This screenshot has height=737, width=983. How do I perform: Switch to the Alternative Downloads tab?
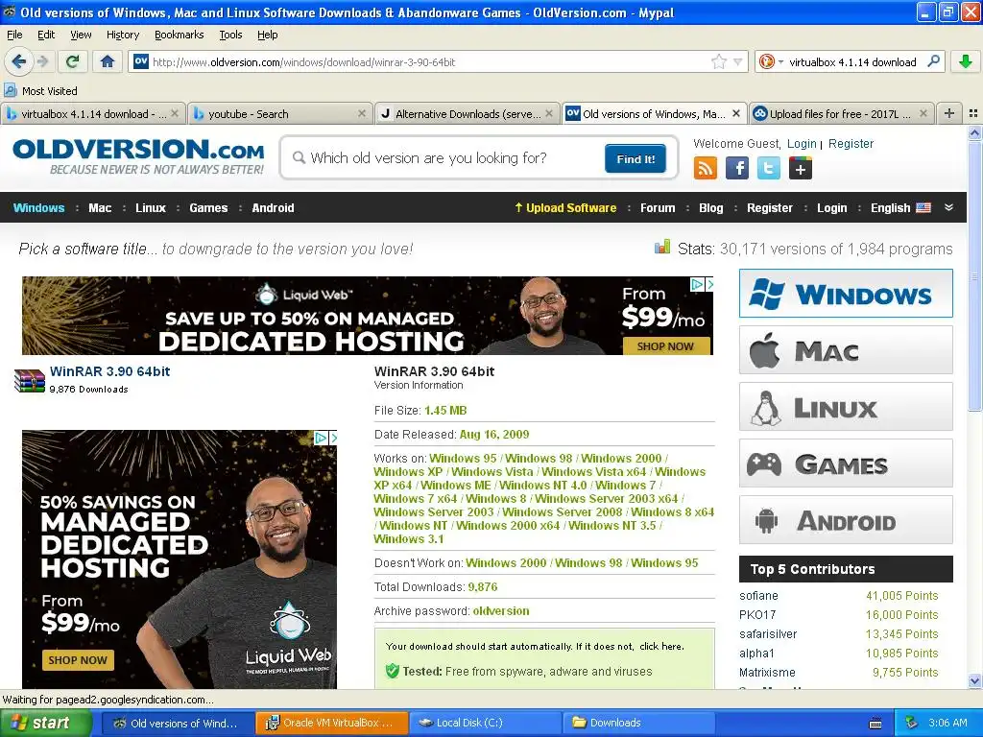tap(467, 114)
